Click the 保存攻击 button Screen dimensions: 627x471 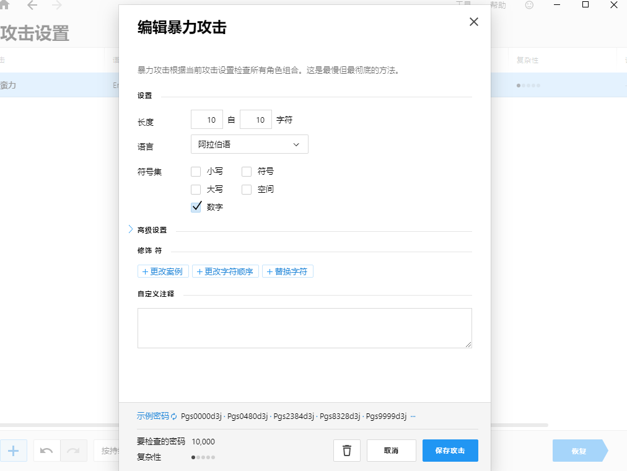[450, 451]
